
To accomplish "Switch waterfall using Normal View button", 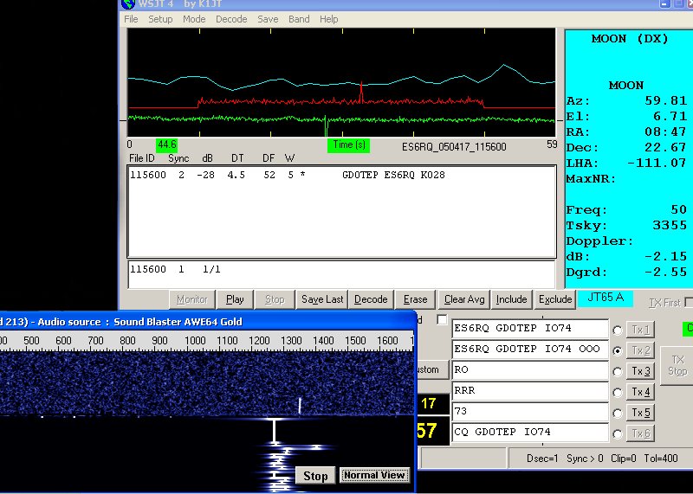I will [x=374, y=476].
